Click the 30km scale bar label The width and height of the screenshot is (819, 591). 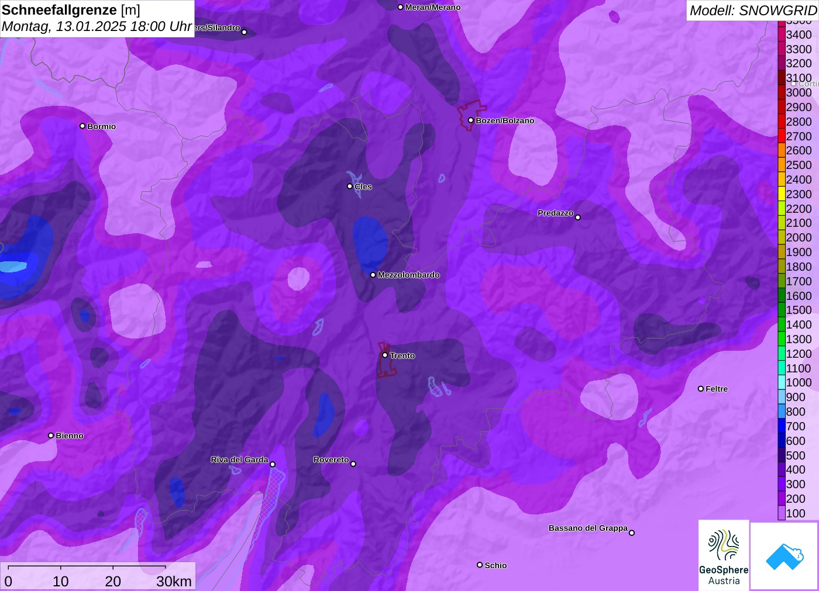pos(174,581)
